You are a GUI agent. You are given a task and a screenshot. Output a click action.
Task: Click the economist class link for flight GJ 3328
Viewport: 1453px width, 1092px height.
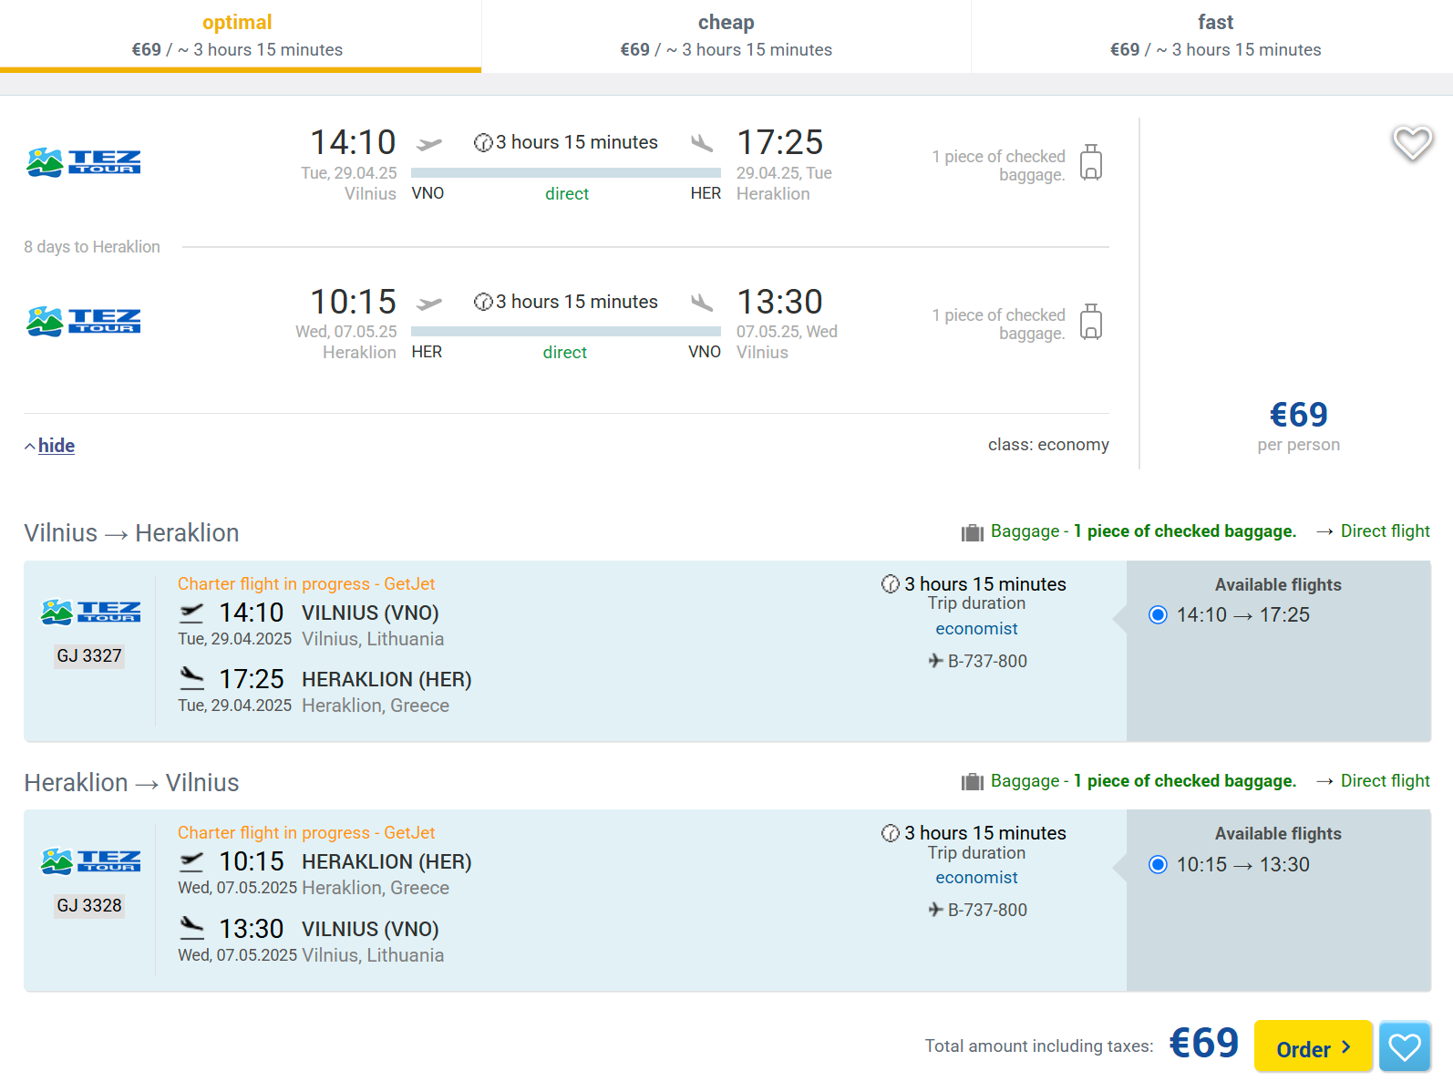click(976, 878)
